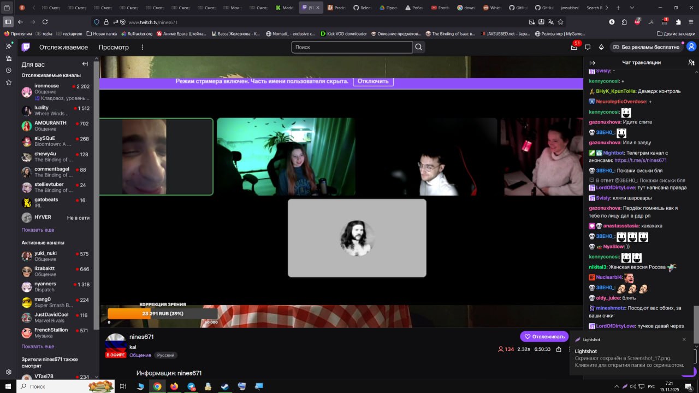Viewport: 699px width, 393px height.
Task: Open JustDavidCool channel in sidebar
Action: point(56,317)
